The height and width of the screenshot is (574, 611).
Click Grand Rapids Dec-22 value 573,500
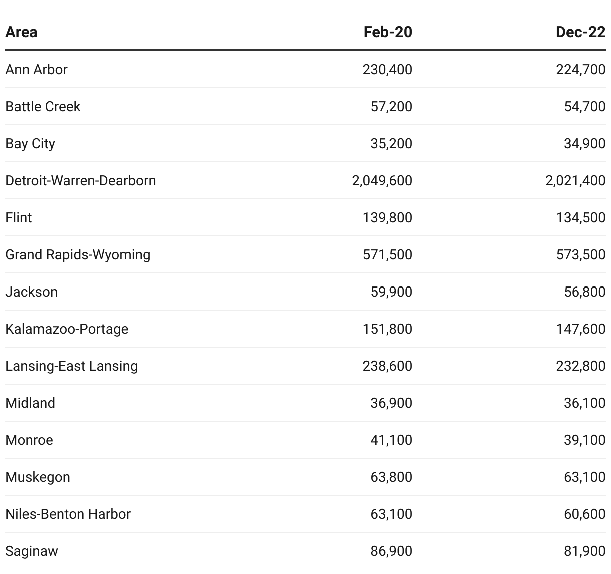[x=580, y=254]
